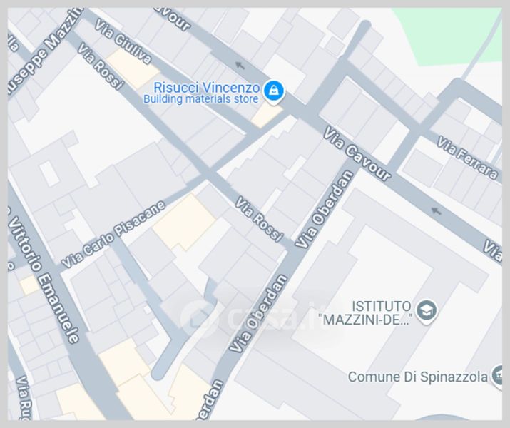This screenshot has height=428, width=510.
Task: Open the Risucci Vincenzo place name label
Action: 207,88
